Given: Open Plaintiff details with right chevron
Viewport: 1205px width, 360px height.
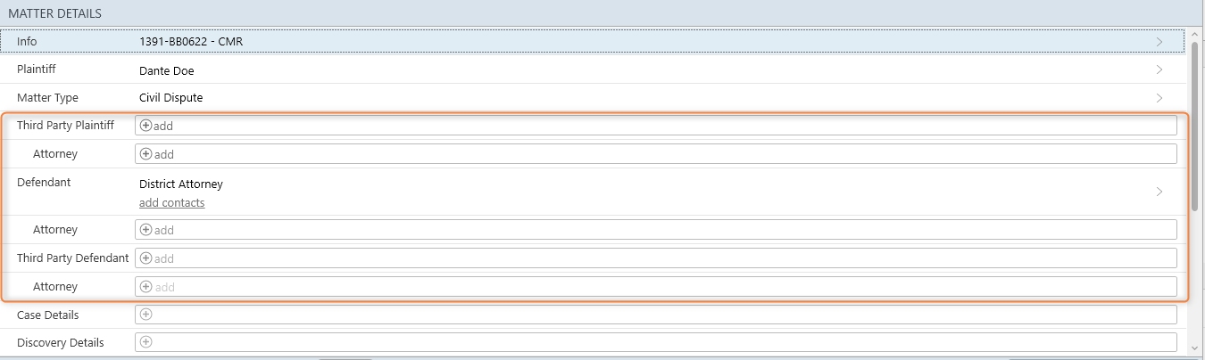Looking at the screenshot, I should (1159, 70).
